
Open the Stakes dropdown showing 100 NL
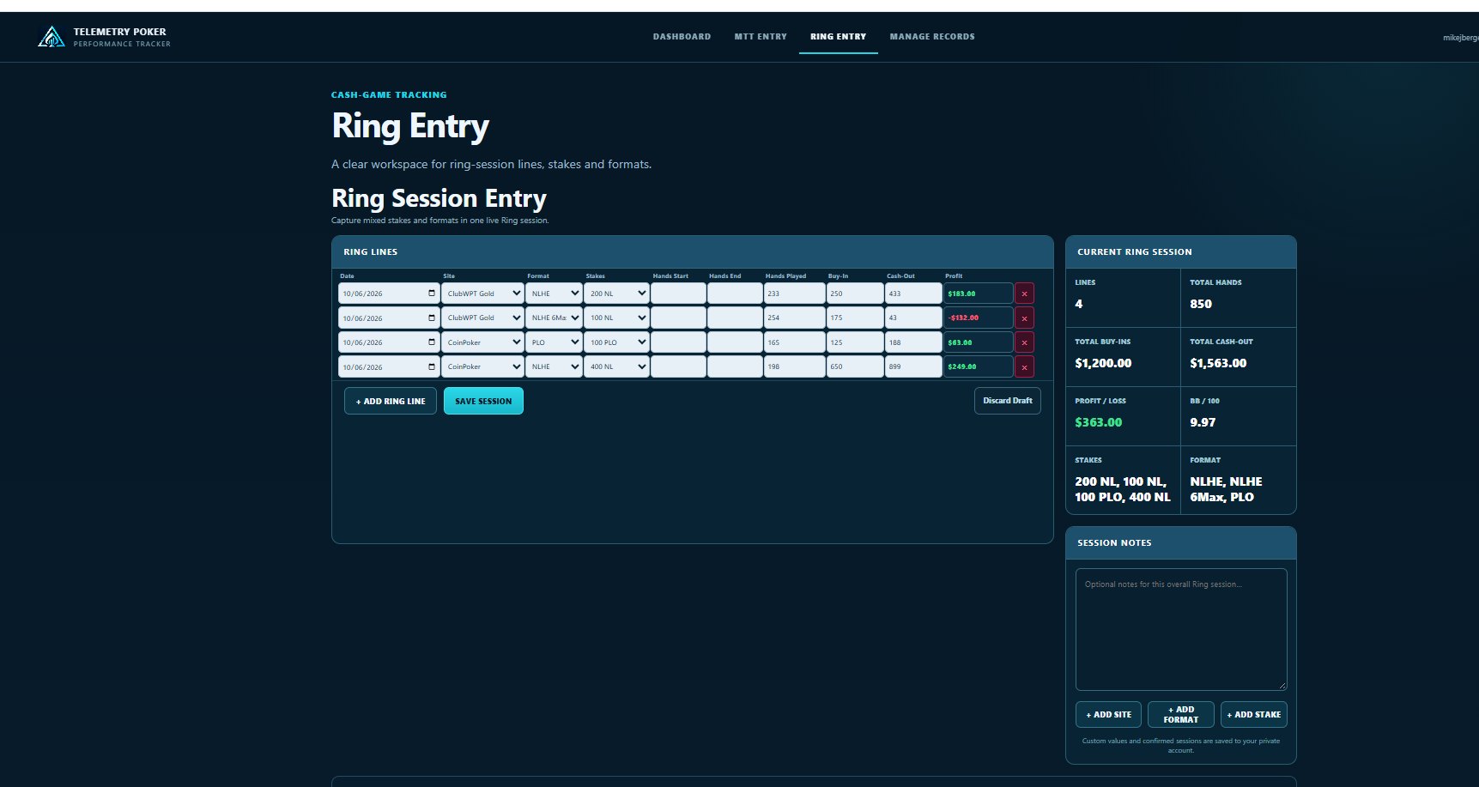616,318
